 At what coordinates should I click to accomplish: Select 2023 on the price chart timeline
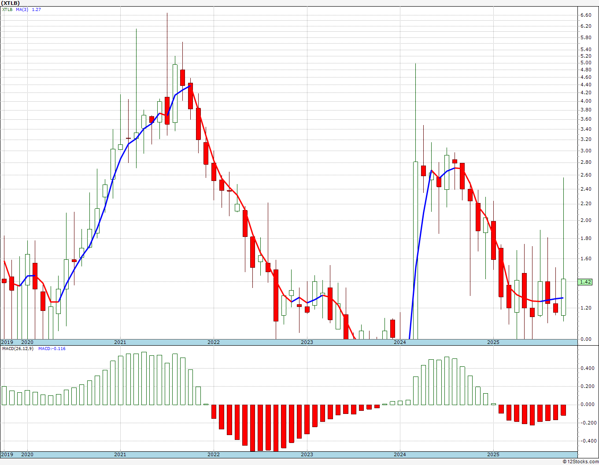(307, 342)
